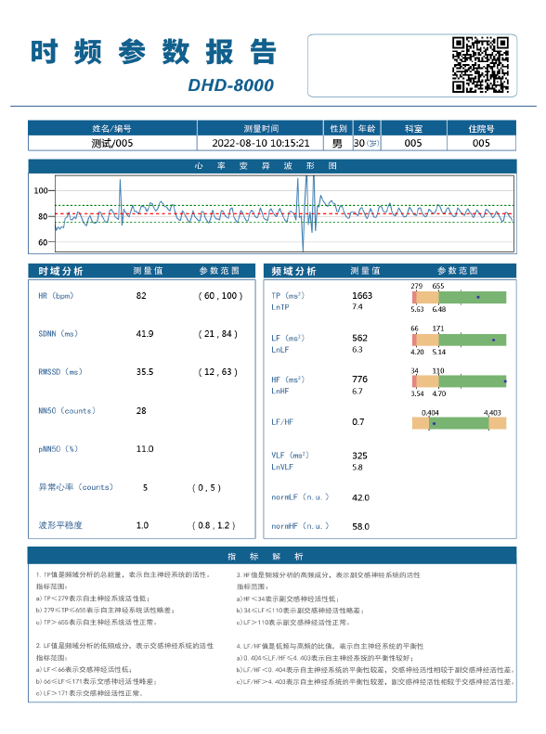Click the QR code in the header

pos(480,65)
